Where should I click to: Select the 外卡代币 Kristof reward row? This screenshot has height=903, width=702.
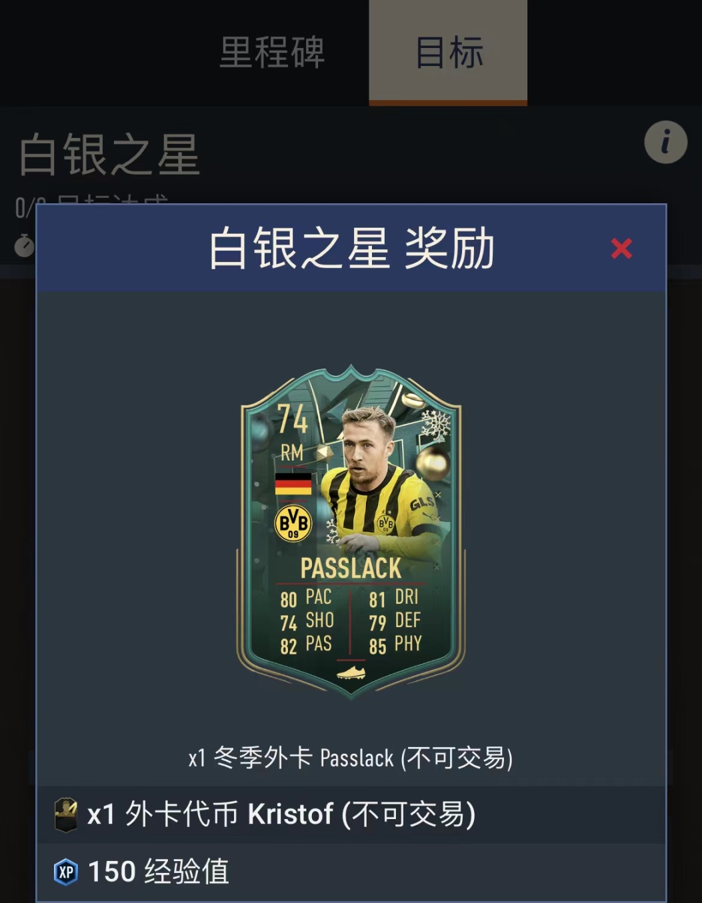click(351, 814)
